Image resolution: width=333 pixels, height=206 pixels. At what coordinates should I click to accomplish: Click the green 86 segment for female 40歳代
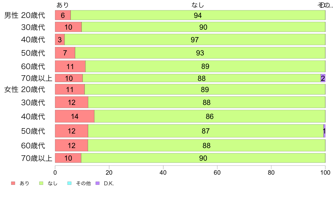pyautogui.click(x=210, y=116)
